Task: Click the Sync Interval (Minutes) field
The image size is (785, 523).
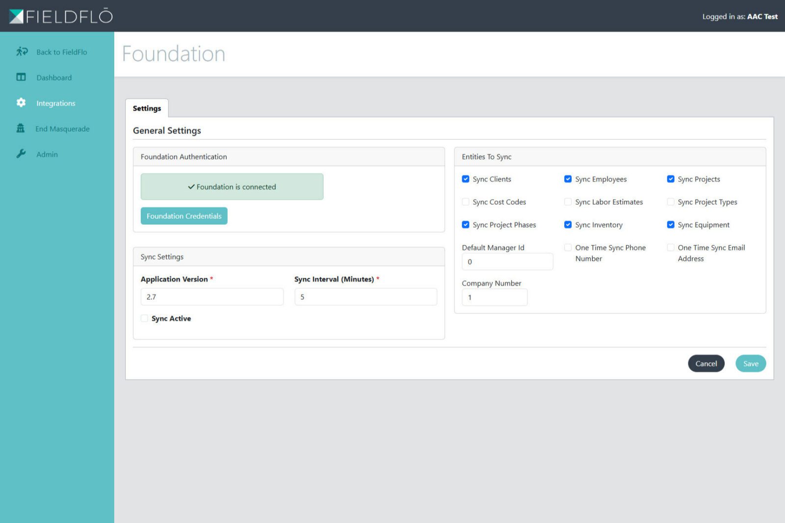Action: tap(366, 297)
